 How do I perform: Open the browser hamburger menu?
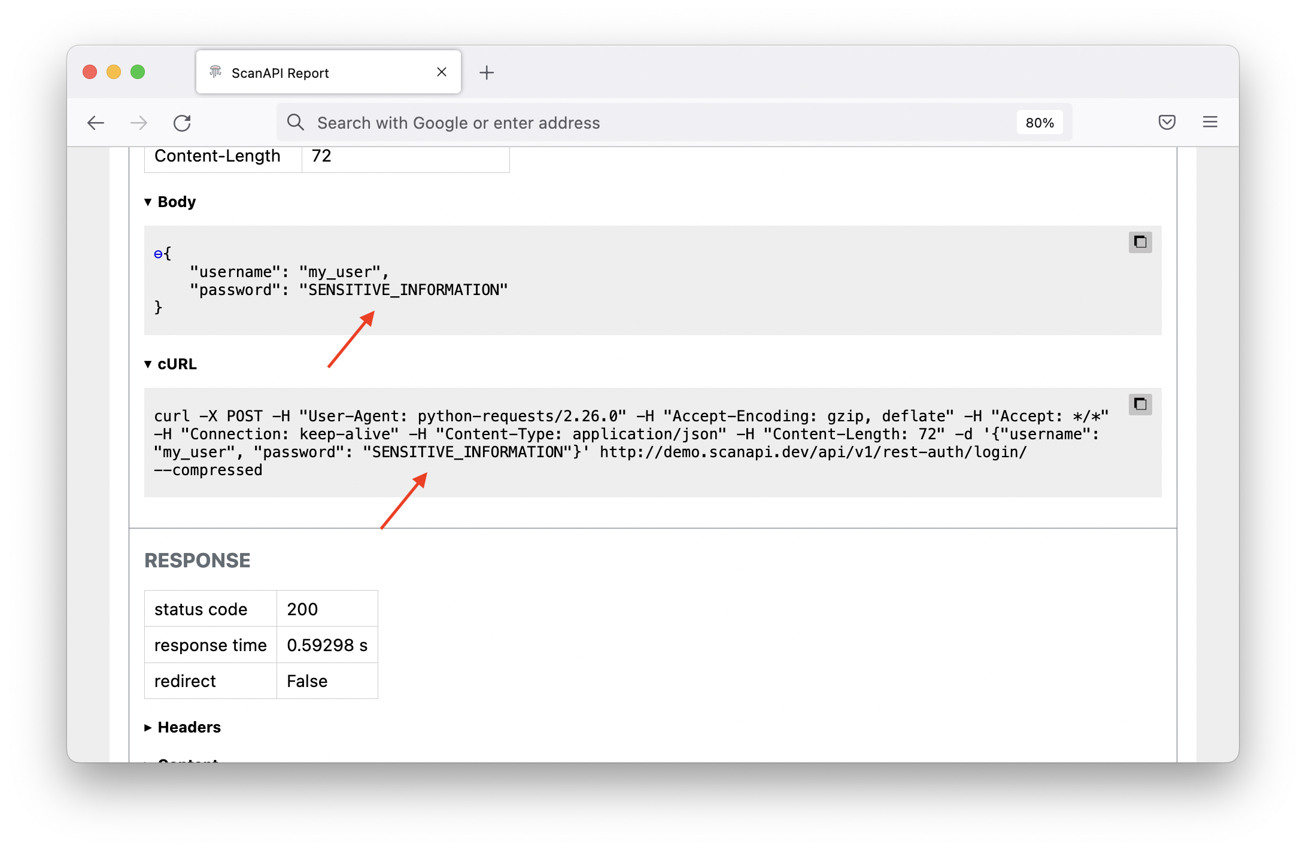pyautogui.click(x=1210, y=123)
